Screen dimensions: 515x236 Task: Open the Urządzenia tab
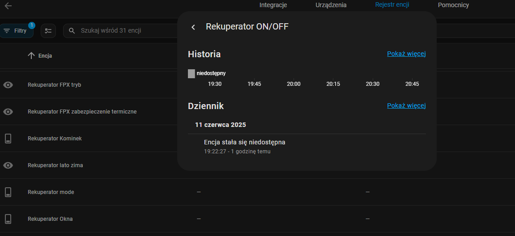point(331,5)
